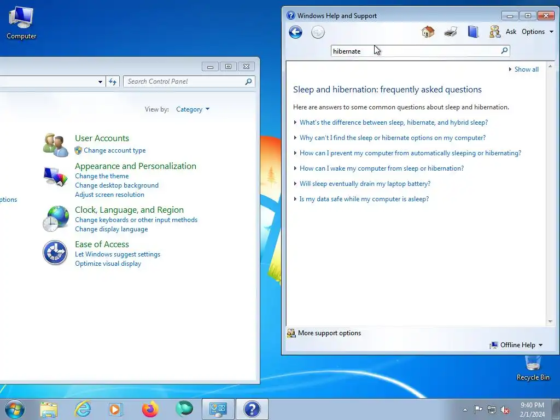
Task: Open Change account type link
Action: [115, 150]
